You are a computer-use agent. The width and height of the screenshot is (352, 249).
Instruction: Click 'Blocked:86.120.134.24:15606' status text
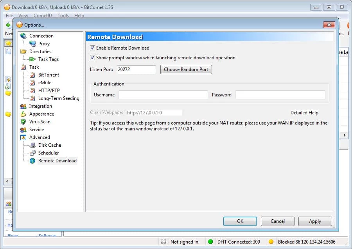click(307, 242)
